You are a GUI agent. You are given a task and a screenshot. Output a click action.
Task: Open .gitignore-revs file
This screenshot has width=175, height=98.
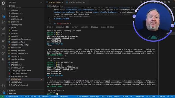click(16, 13)
